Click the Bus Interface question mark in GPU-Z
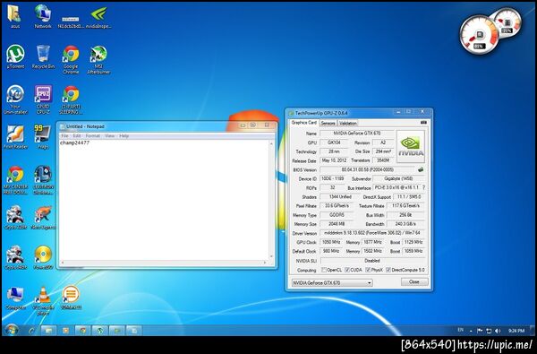The height and width of the screenshot is (354, 537). (x=423, y=187)
